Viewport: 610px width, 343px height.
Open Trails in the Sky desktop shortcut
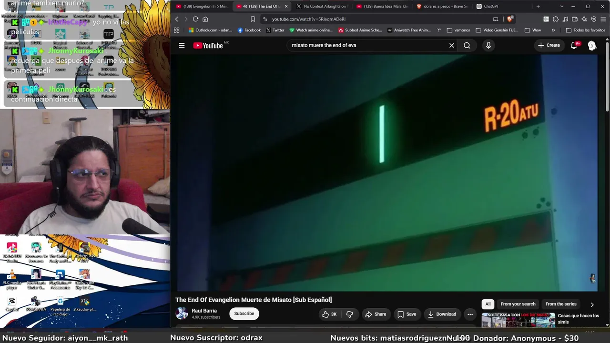pos(84,279)
